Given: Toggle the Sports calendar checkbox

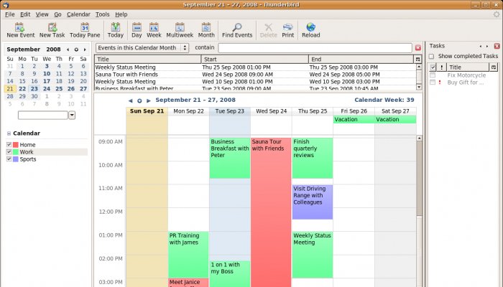Looking at the screenshot, I should click(x=9, y=159).
